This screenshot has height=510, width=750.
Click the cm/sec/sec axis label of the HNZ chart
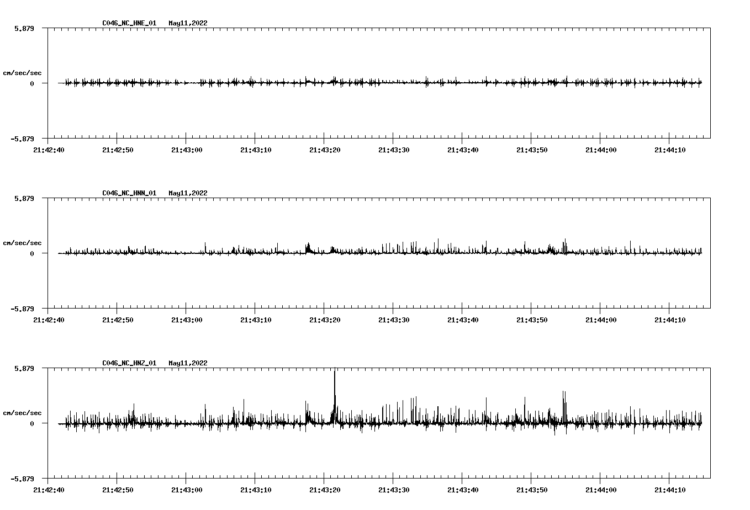point(22,413)
